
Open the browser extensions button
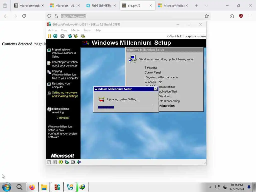232,16
